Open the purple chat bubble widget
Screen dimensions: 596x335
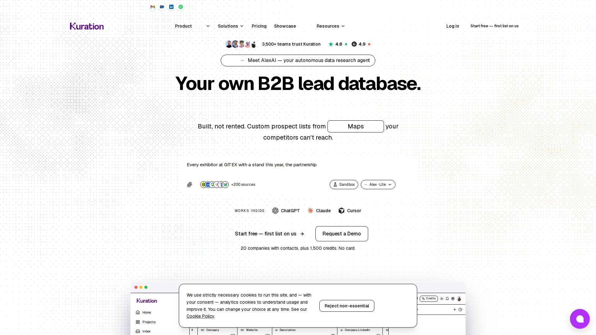580,319
